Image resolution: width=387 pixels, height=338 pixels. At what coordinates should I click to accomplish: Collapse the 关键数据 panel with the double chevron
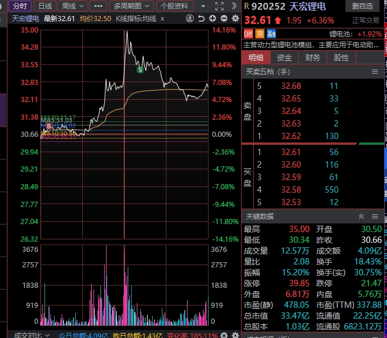point(361,217)
